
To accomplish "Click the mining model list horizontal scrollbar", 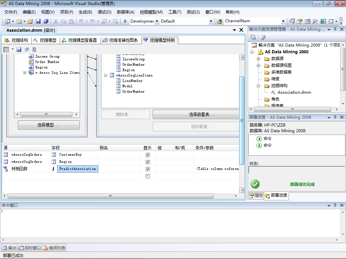I will click(x=46, y=115).
